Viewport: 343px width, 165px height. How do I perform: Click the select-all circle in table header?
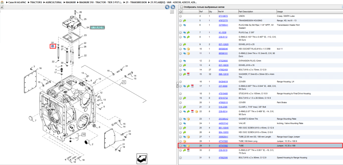pyautogui.click(x=180, y=12)
